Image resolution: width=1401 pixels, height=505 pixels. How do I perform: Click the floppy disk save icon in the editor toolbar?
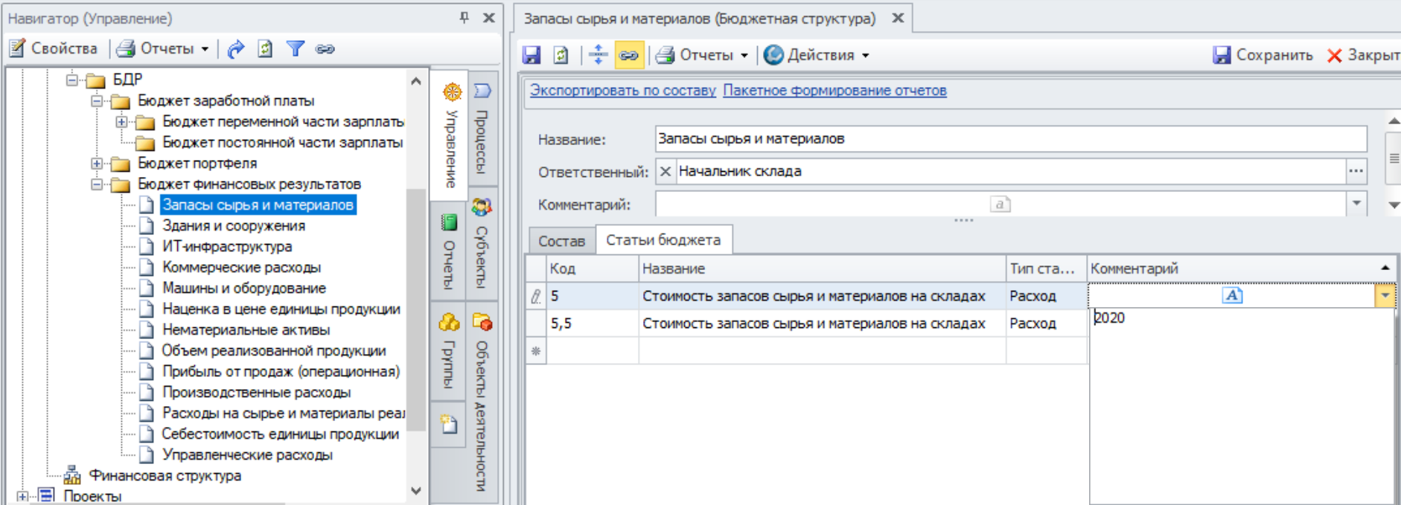tap(532, 55)
